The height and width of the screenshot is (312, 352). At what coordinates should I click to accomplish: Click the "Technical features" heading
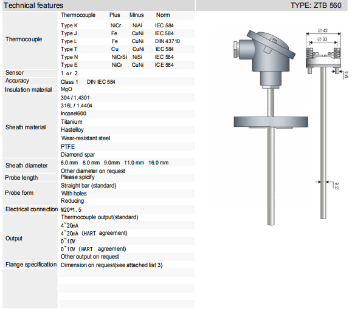point(33,5)
